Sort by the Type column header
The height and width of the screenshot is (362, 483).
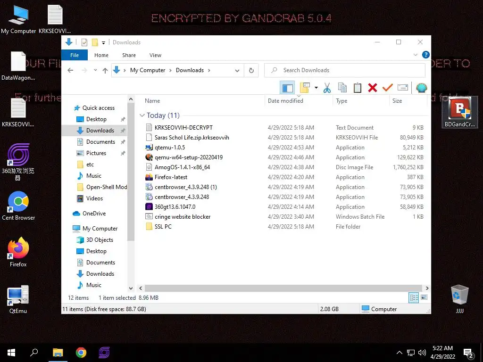point(361,101)
